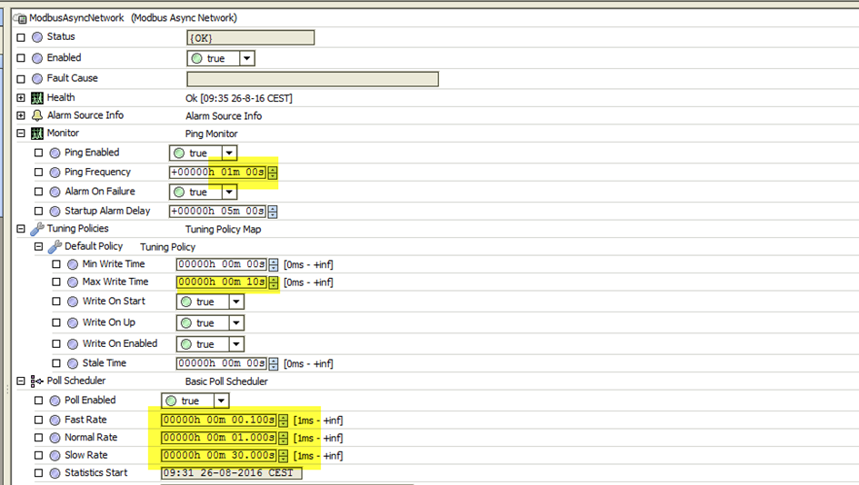Open the Ping Enabled dropdown
859x485 pixels.
coord(230,153)
